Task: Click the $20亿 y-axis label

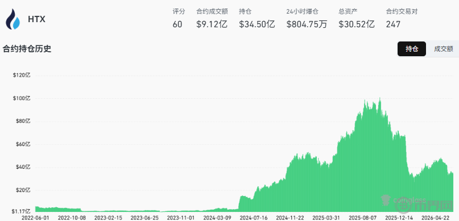Action: pos(23,190)
